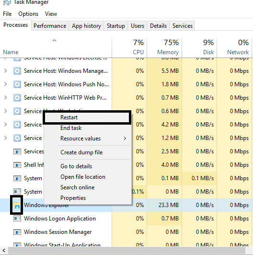Click the gear icon of Service Host: WinHTTP Web Pr...

point(17,98)
